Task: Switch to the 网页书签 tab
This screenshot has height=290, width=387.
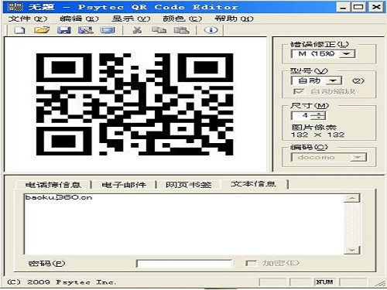Action: (189, 185)
